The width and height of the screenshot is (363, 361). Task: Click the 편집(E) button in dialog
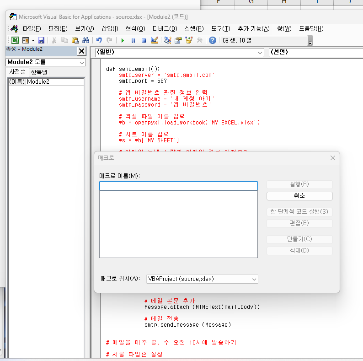[x=299, y=223]
